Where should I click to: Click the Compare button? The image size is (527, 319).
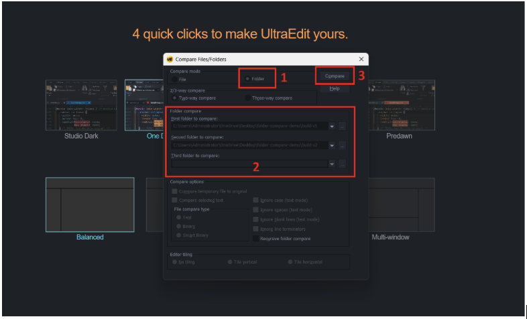click(x=335, y=76)
